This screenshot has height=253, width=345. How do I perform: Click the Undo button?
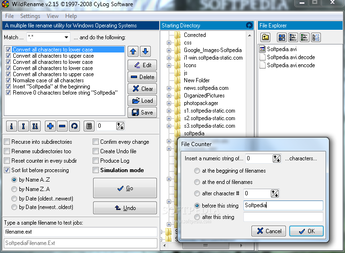tap(125, 208)
